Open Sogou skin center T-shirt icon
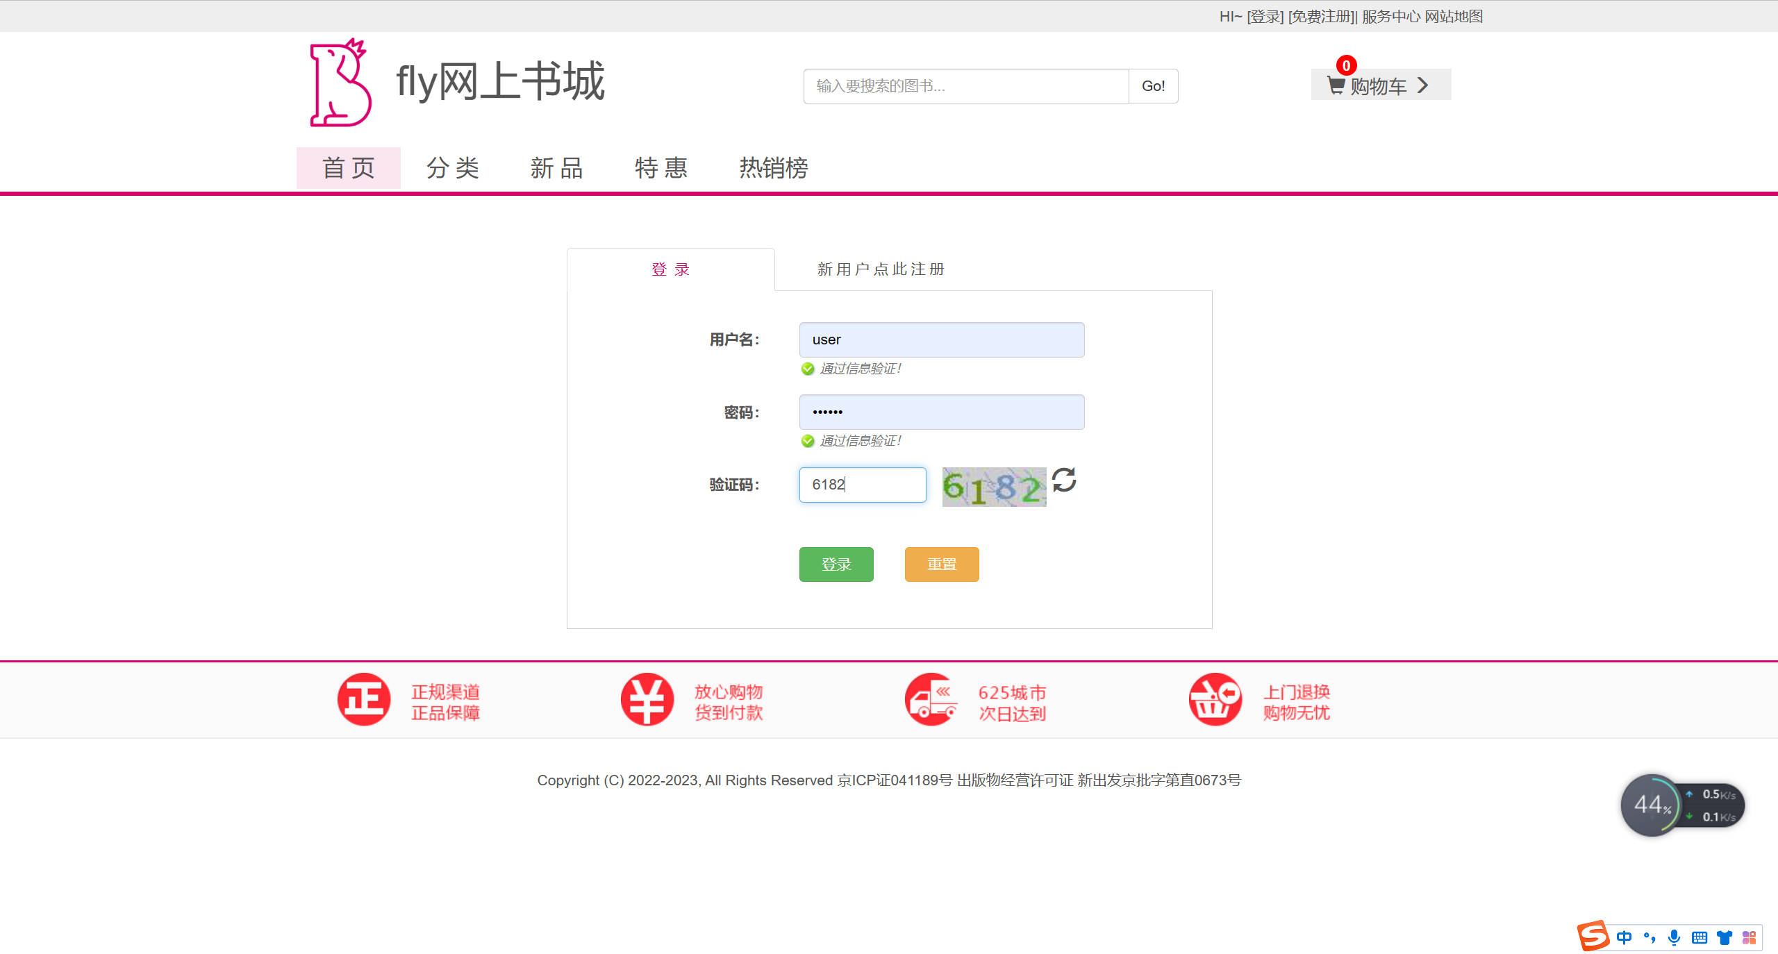The image size is (1778, 954). 1724,937
